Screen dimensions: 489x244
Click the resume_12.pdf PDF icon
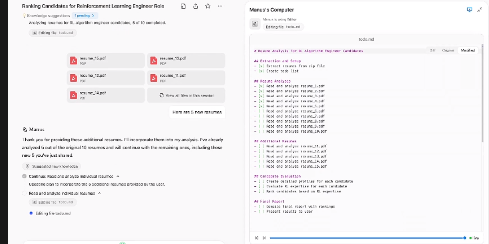click(x=74, y=78)
